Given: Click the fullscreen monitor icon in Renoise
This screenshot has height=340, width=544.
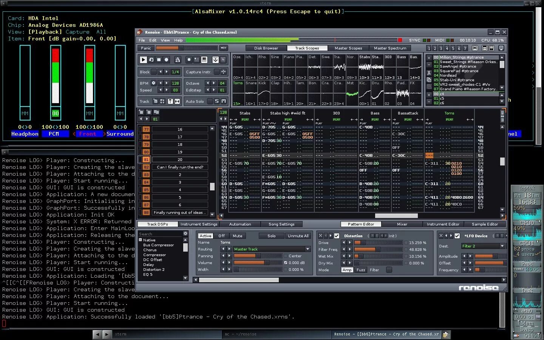Looking at the screenshot, I should pos(501,48).
